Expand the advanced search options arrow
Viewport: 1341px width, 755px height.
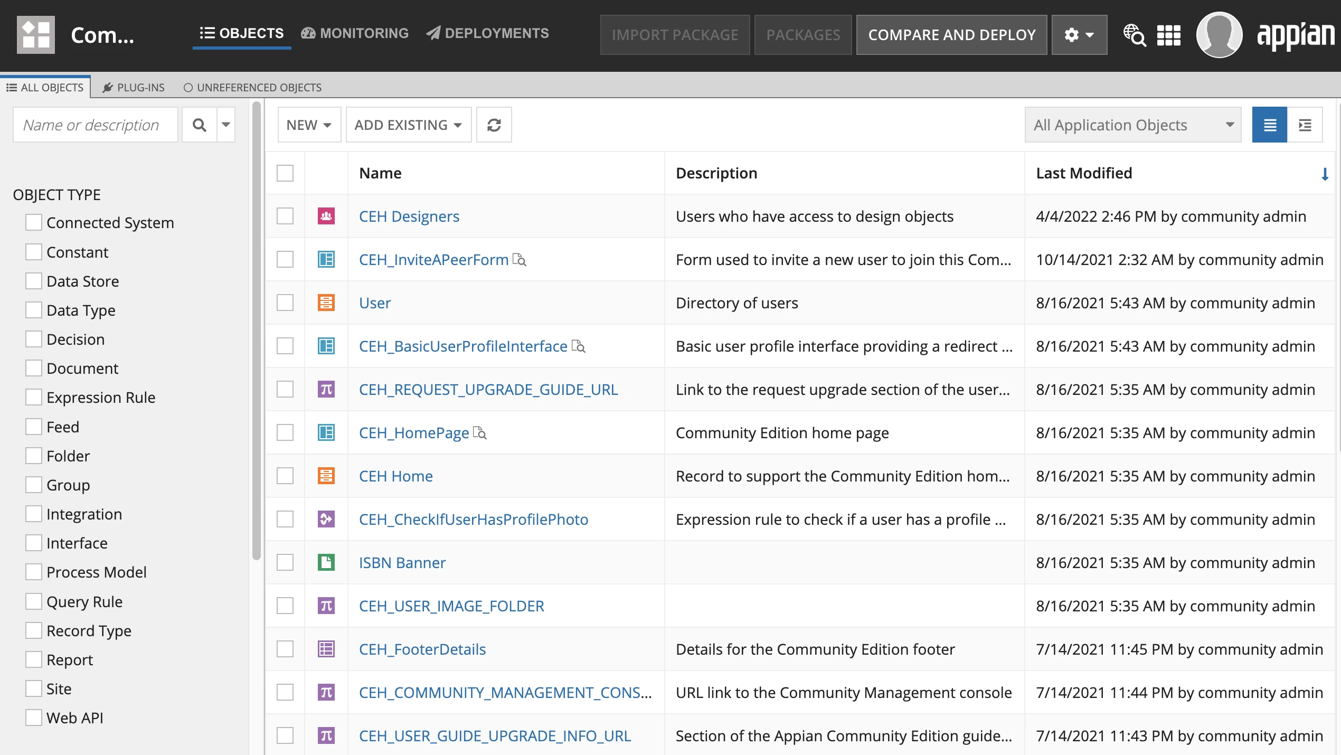coord(226,125)
